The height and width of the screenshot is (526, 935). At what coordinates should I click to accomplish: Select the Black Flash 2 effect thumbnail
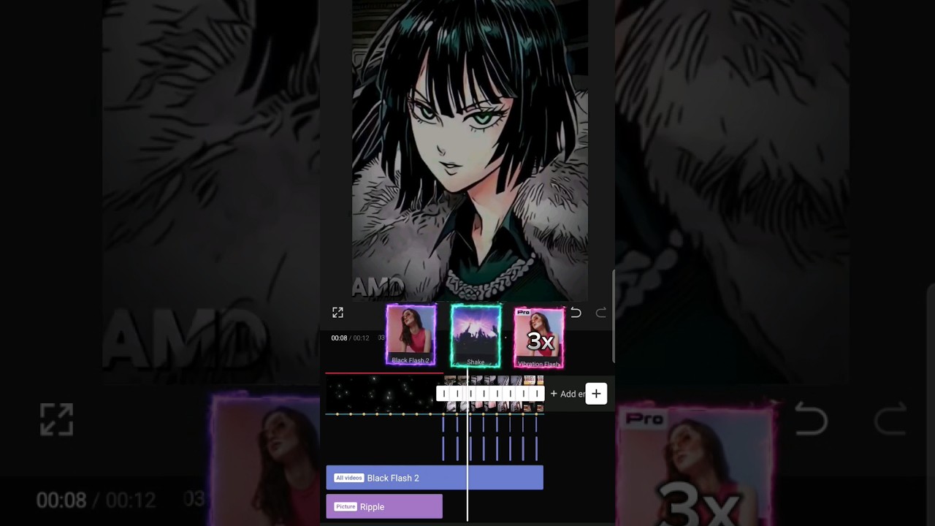411,335
